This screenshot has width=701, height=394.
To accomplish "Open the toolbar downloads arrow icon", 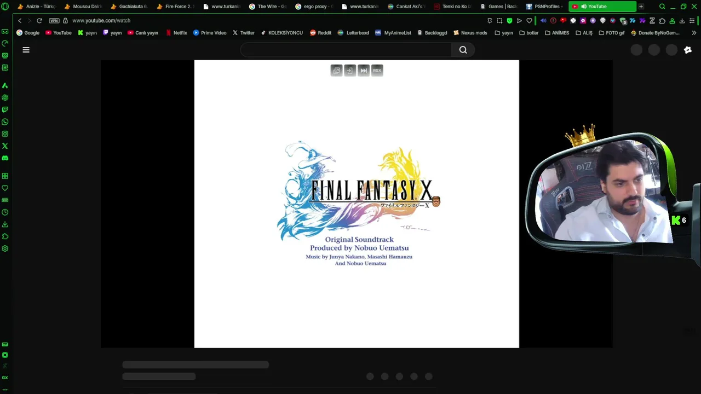I will tap(682, 21).
